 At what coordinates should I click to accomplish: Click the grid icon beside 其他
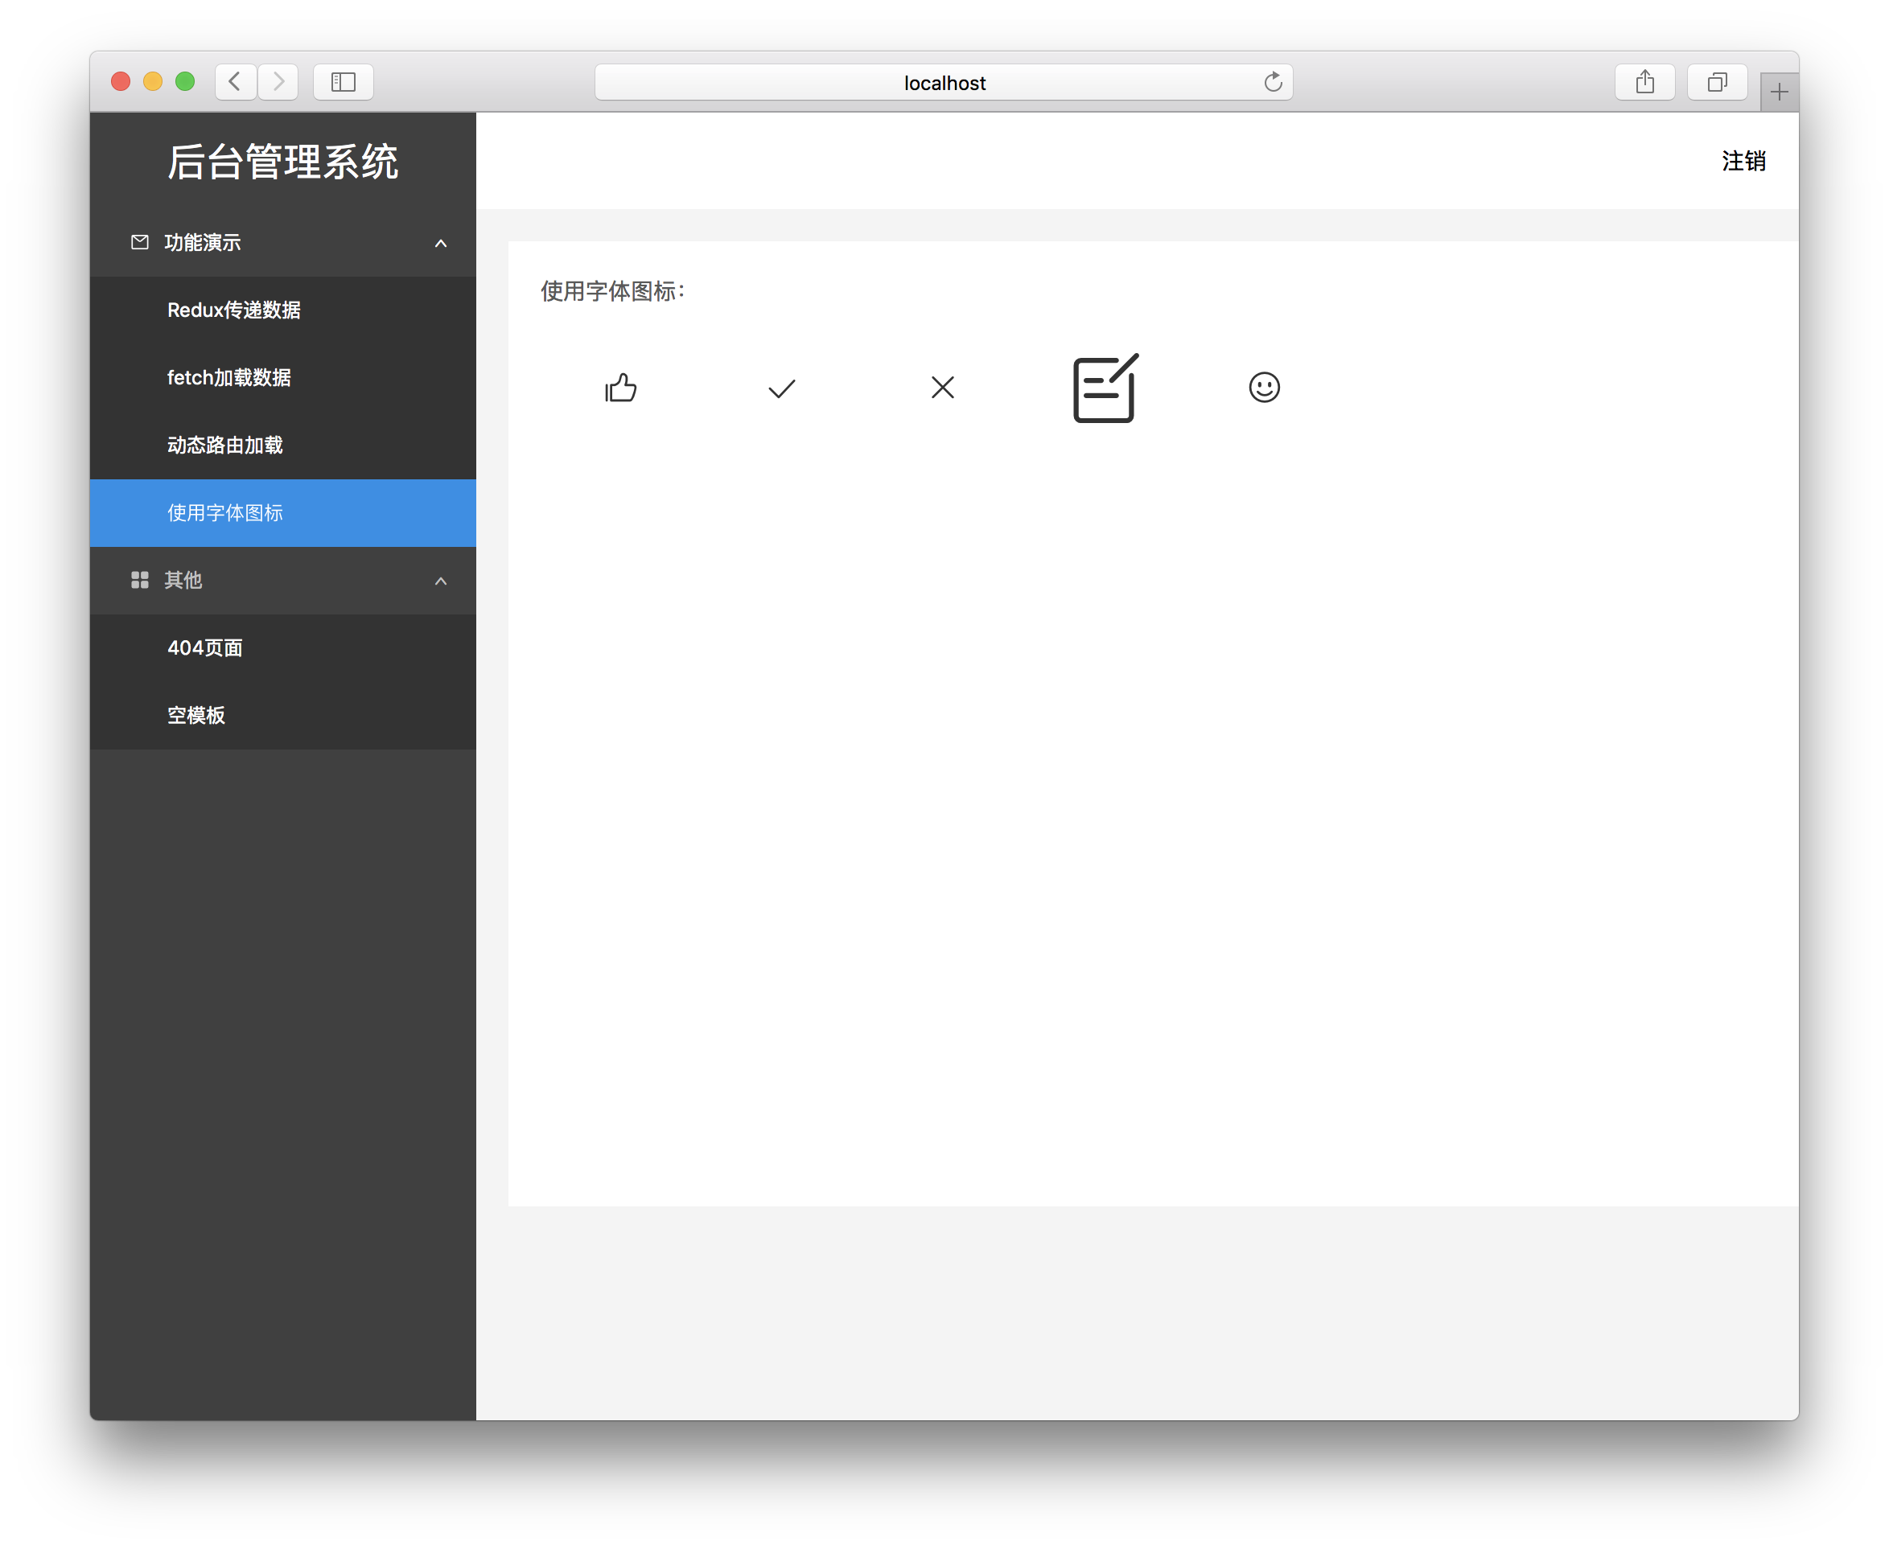140,580
